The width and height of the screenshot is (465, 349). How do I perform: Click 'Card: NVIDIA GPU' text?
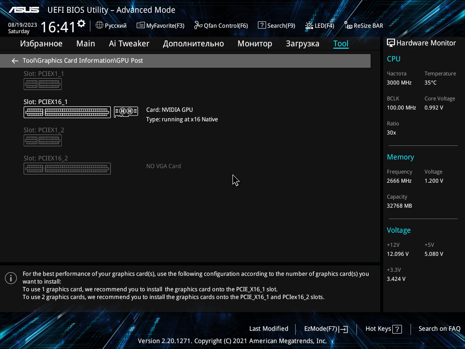(169, 110)
